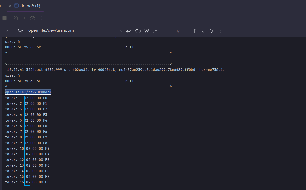The width and height of the screenshot is (306, 190).
Task: Open the search history magnifier dropdown
Action: [21, 30]
